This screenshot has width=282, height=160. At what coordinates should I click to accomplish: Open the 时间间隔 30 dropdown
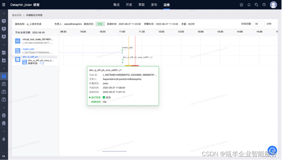click(x=259, y=24)
